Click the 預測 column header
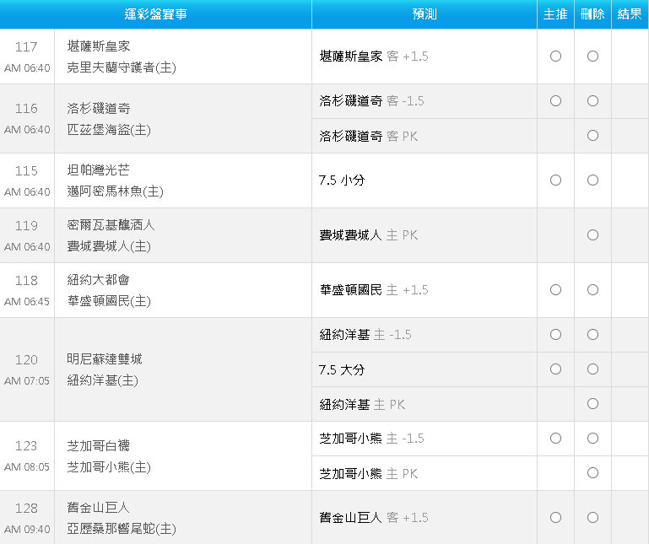Screen dimensions: 649x544 425,14
